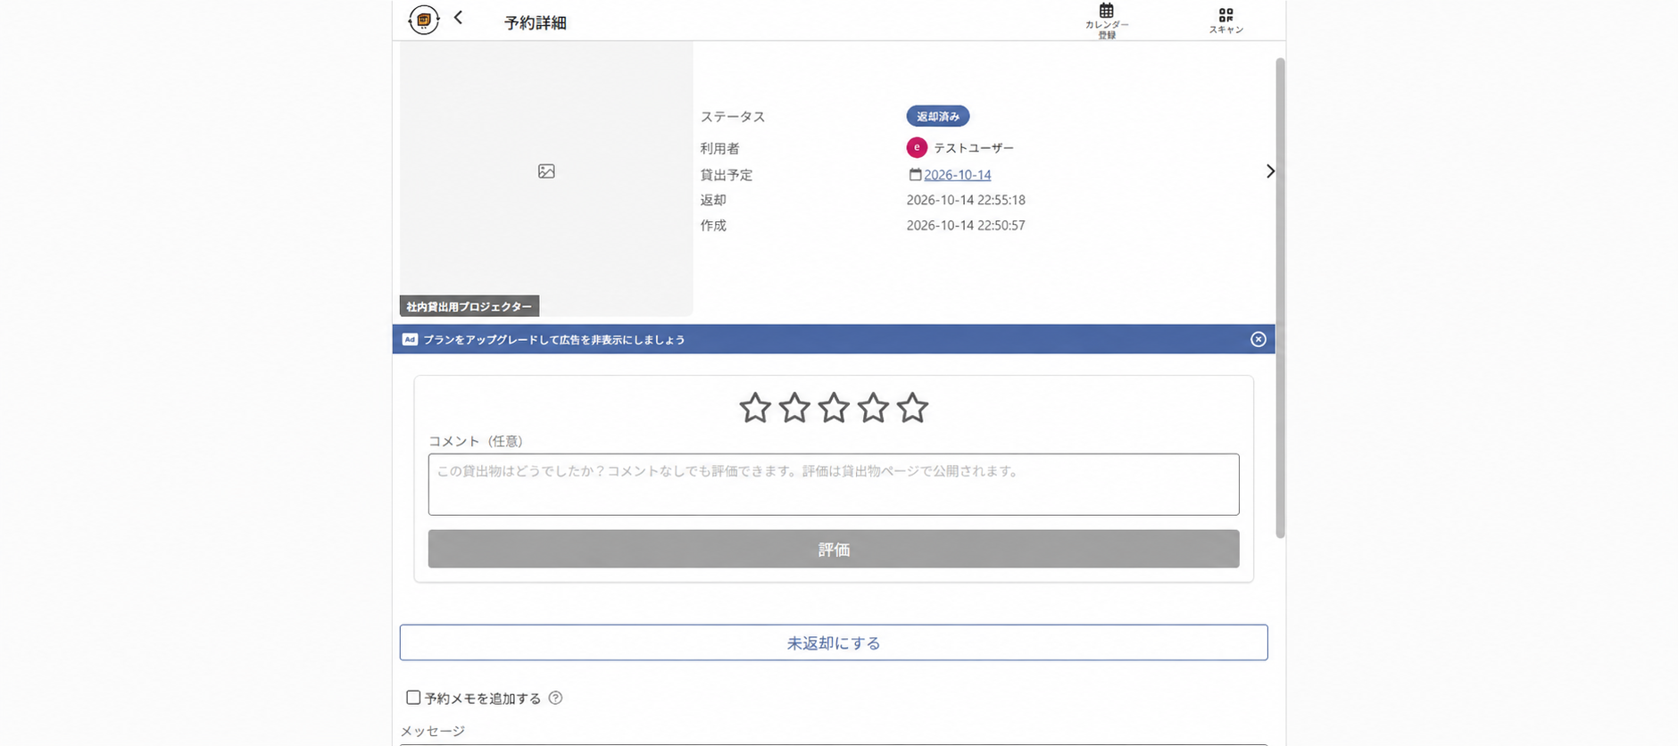
Task: Click the テストユーザー avatar icon
Action: click(917, 147)
